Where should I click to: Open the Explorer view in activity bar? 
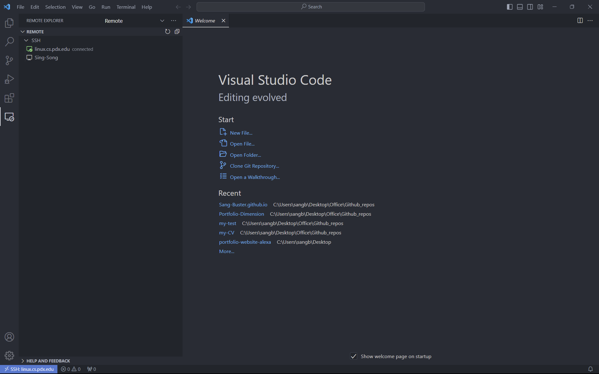coord(9,23)
